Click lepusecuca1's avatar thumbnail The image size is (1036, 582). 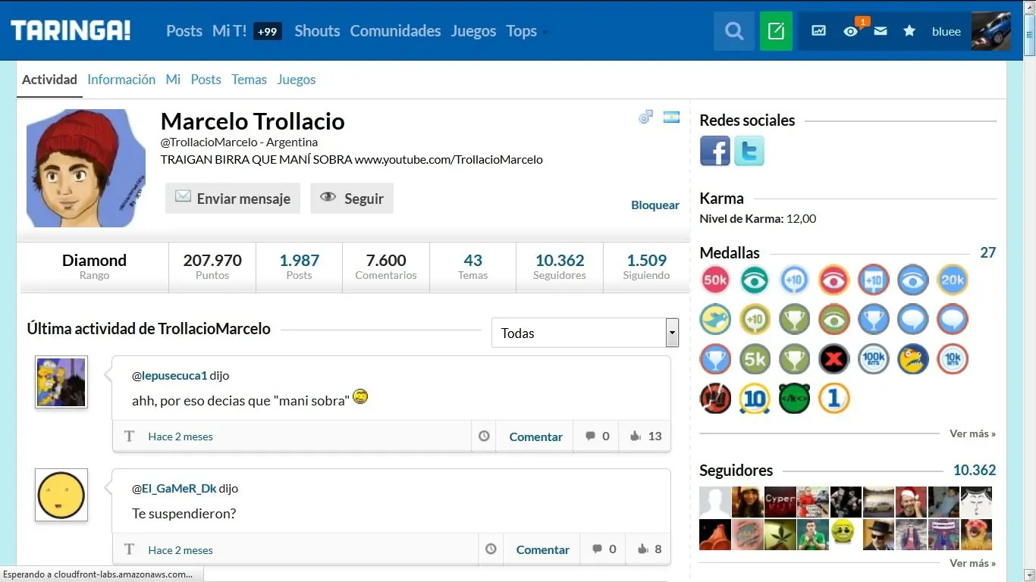(x=61, y=382)
